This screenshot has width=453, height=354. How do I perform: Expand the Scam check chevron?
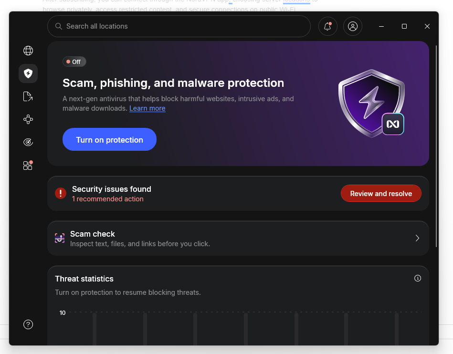pos(417,238)
